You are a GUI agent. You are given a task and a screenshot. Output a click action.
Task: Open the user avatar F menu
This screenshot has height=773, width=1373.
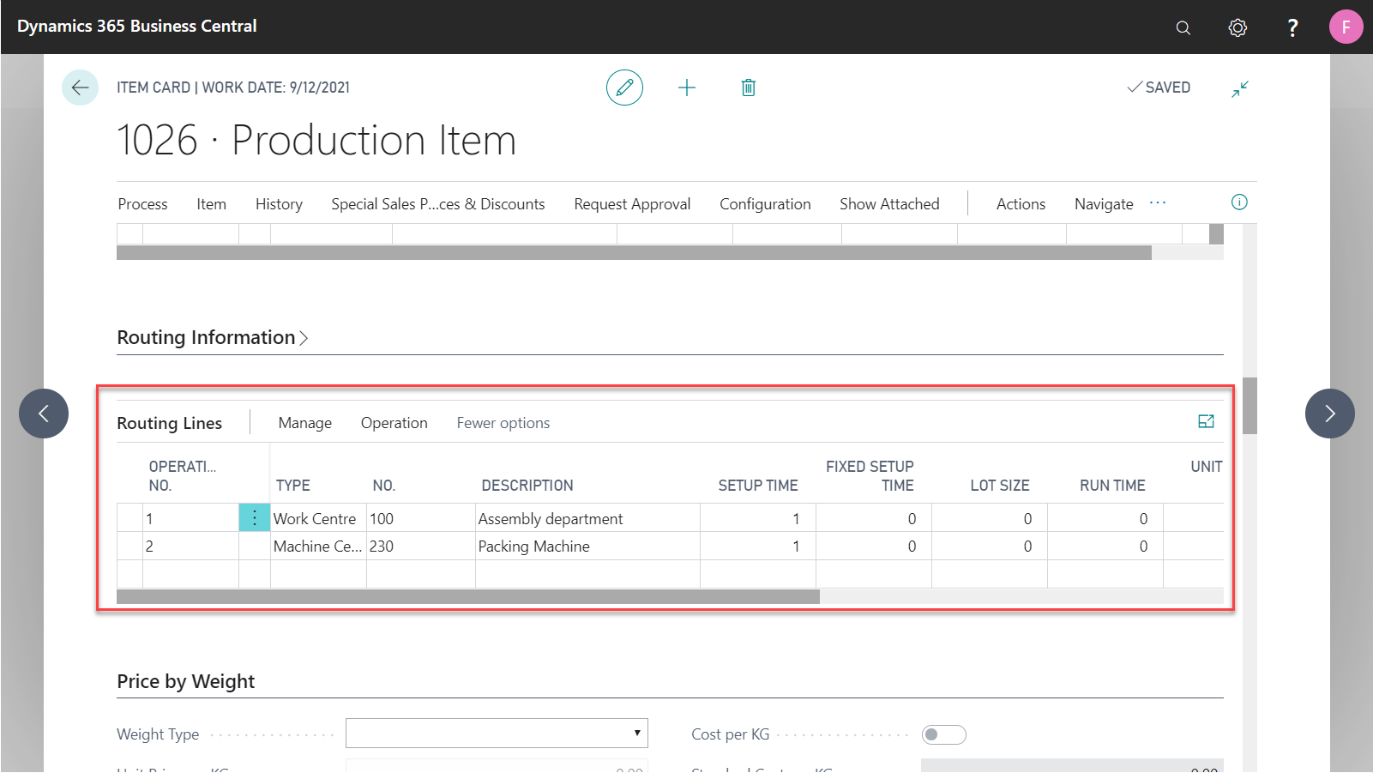pyautogui.click(x=1346, y=27)
